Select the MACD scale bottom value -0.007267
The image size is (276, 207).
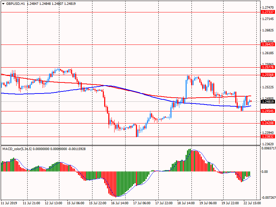coord(269,198)
